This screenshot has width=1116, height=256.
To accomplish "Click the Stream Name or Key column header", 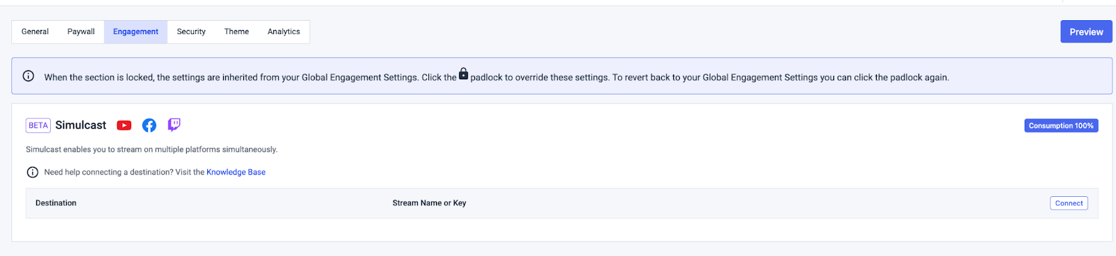I will click(x=429, y=203).
